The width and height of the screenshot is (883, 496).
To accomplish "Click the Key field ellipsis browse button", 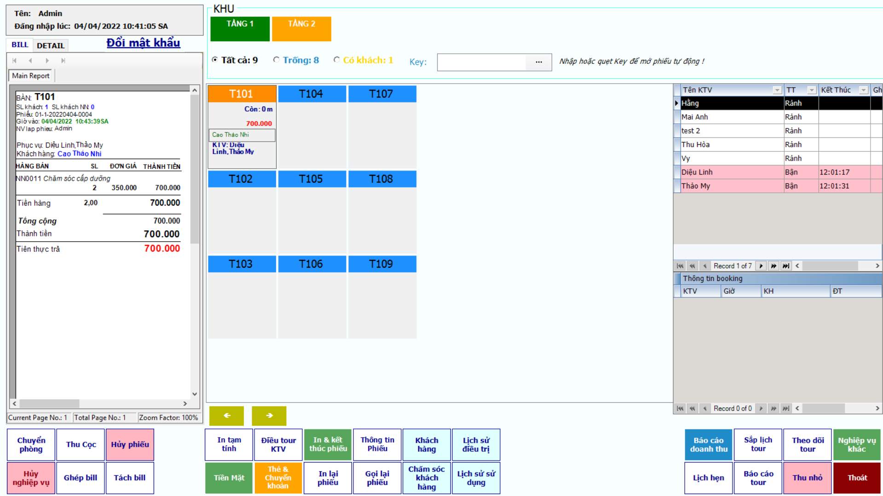I will pyautogui.click(x=538, y=62).
